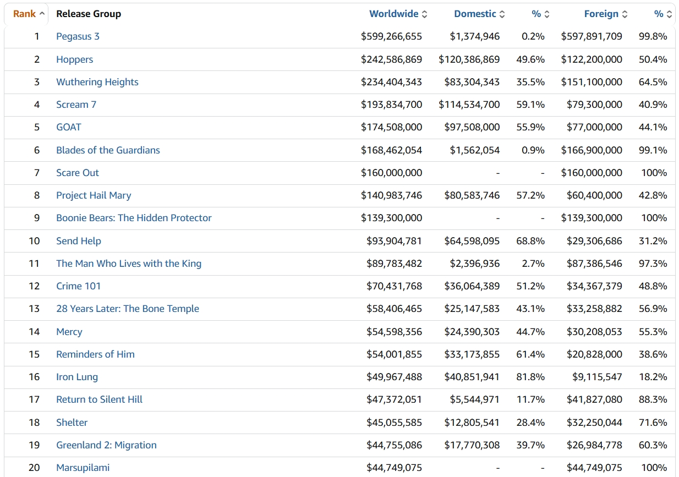This screenshot has width=679, height=477.
Task: Open the Iron Lung release link
Action: 76,377
